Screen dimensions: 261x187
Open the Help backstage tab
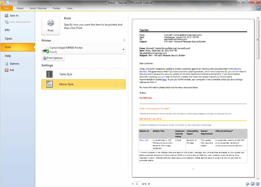pos(8,56)
